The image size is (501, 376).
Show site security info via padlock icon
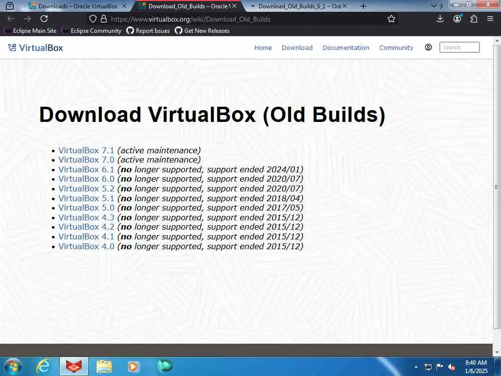click(104, 19)
